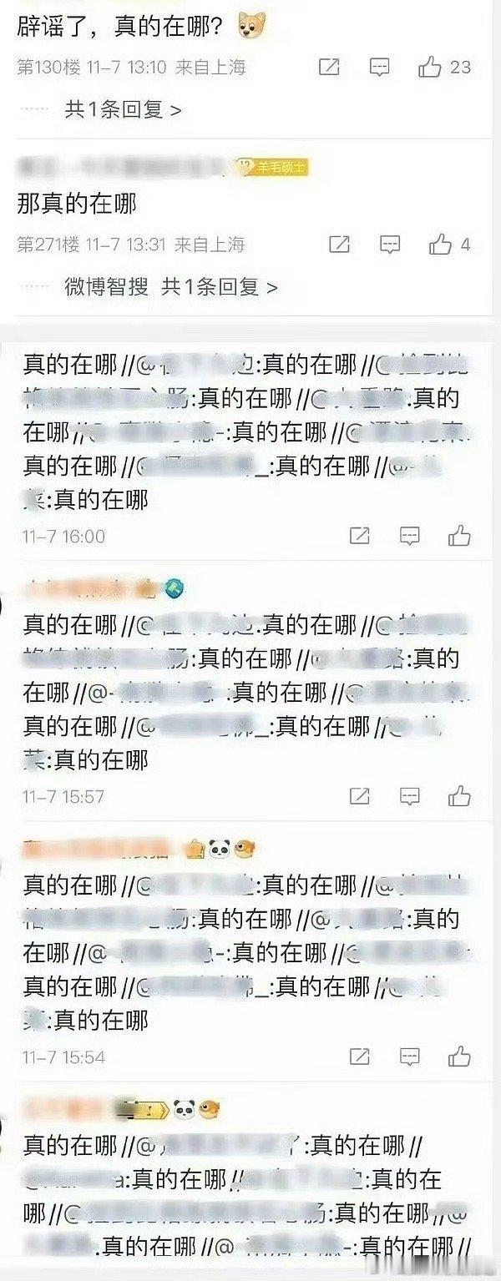Image resolution: width=501 pixels, height=1281 pixels.
Task: Like the repost dated 11-7 15:54
Action: (459, 1057)
